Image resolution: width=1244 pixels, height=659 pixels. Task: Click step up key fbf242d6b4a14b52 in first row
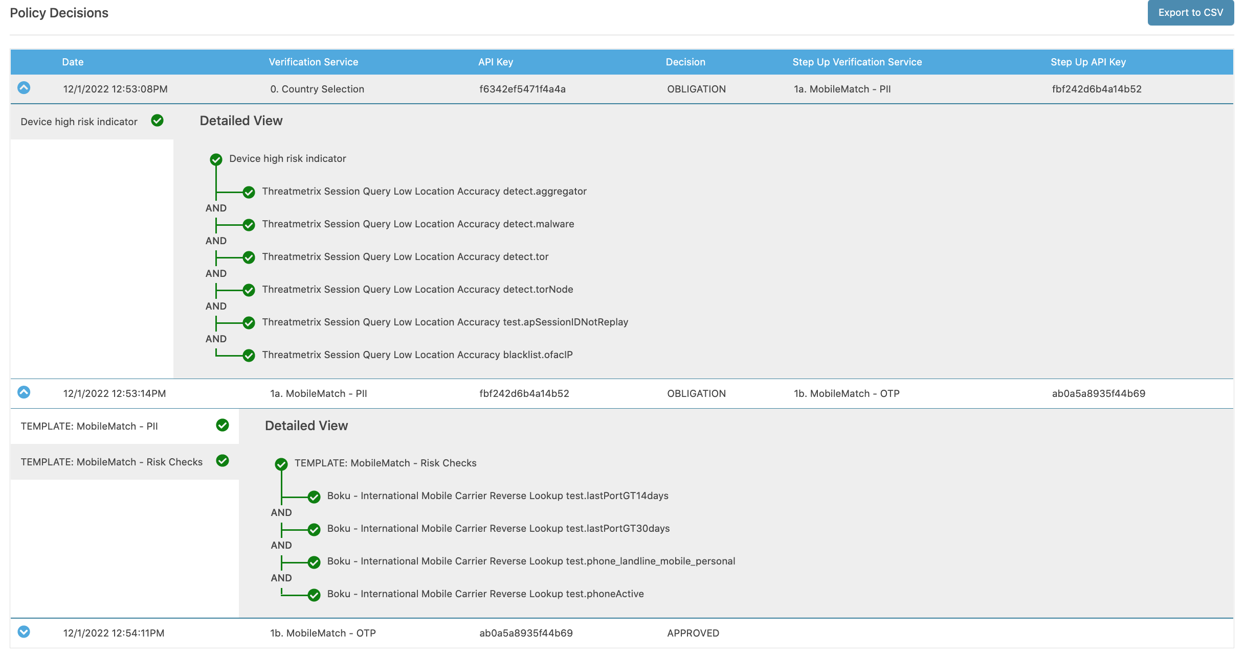click(x=1096, y=89)
